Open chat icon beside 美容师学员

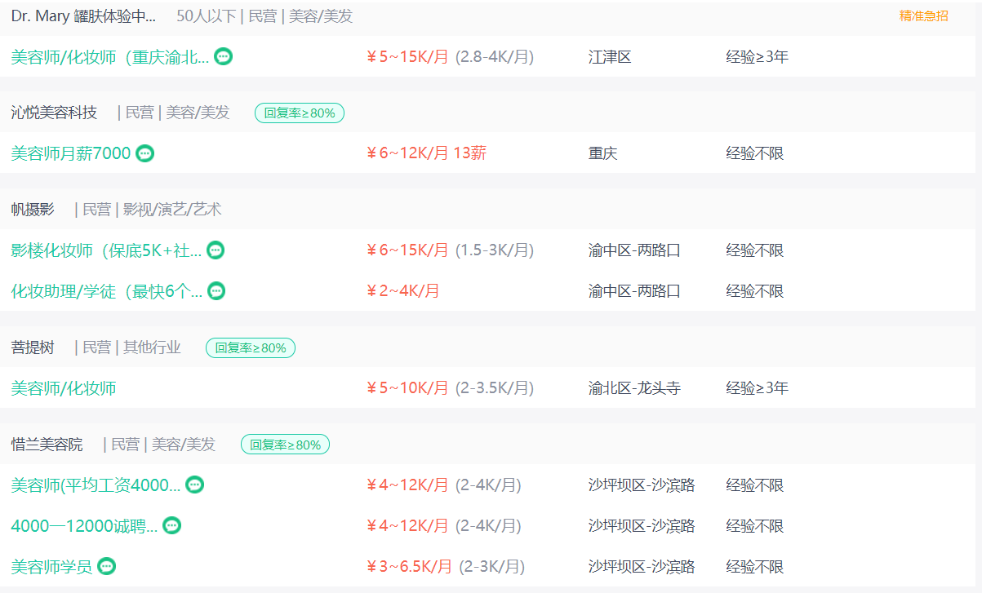(106, 566)
